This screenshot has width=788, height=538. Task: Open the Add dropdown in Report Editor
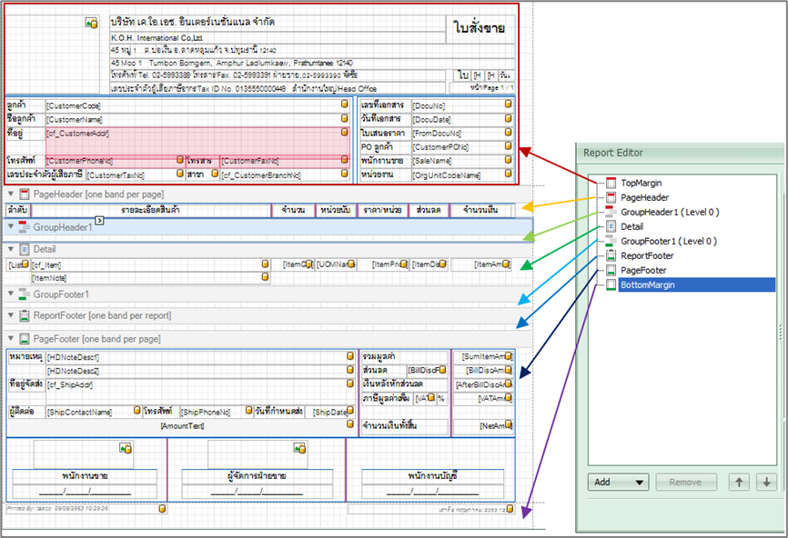617,482
